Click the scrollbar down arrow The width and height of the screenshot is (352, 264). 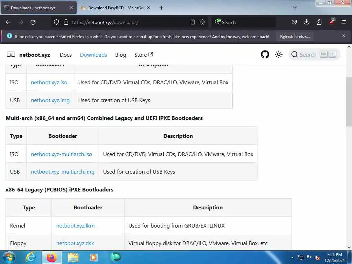(349, 247)
